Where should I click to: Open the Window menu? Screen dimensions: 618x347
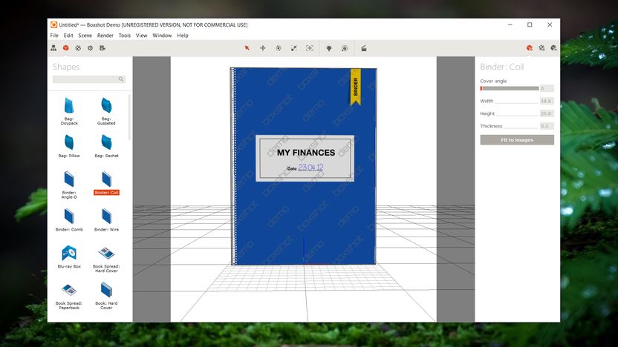click(x=162, y=36)
